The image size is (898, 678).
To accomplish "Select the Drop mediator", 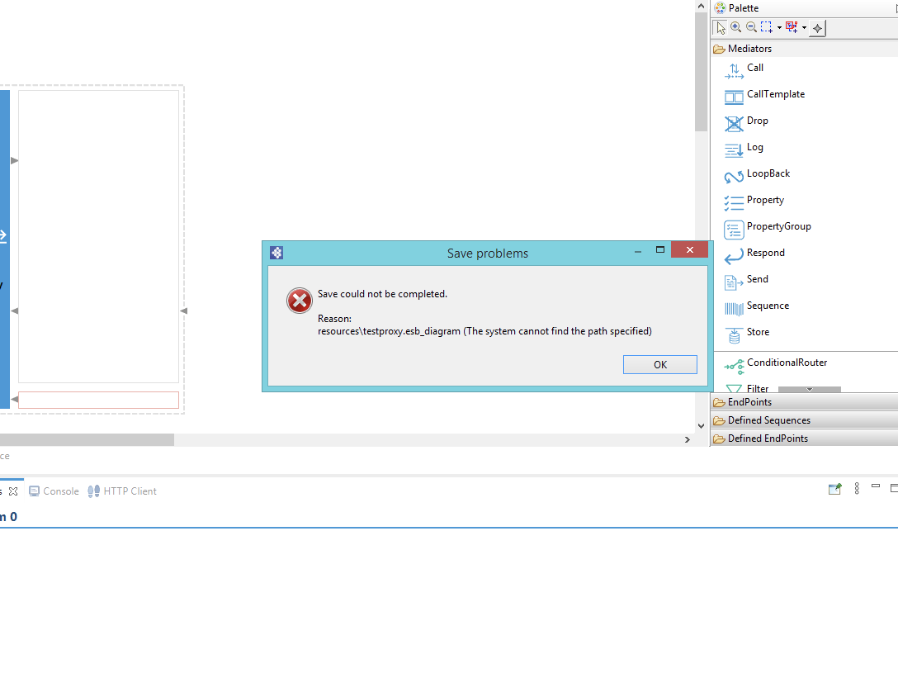I will (x=755, y=121).
